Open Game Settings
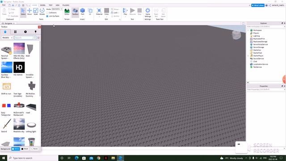 (x=148, y=13)
